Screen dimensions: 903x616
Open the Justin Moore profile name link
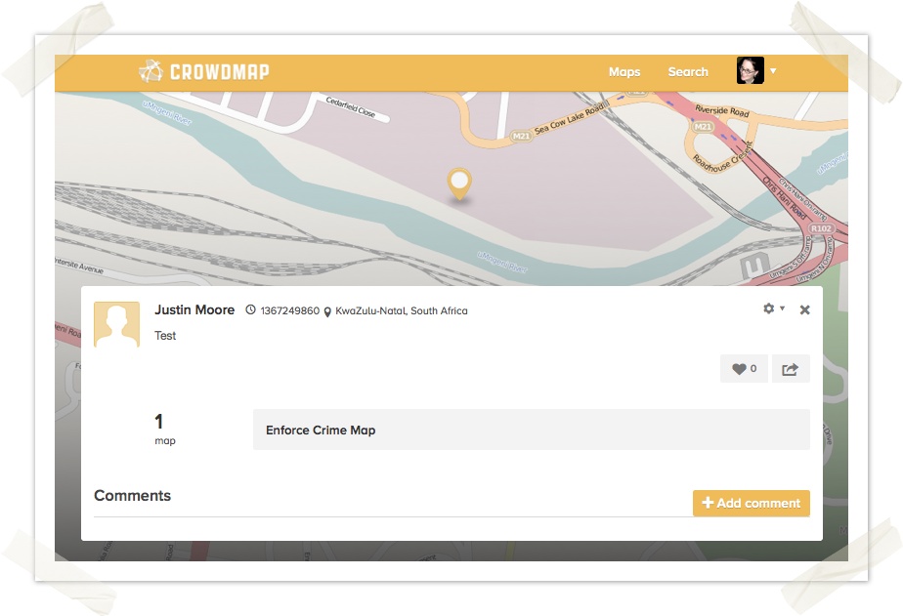coord(194,310)
